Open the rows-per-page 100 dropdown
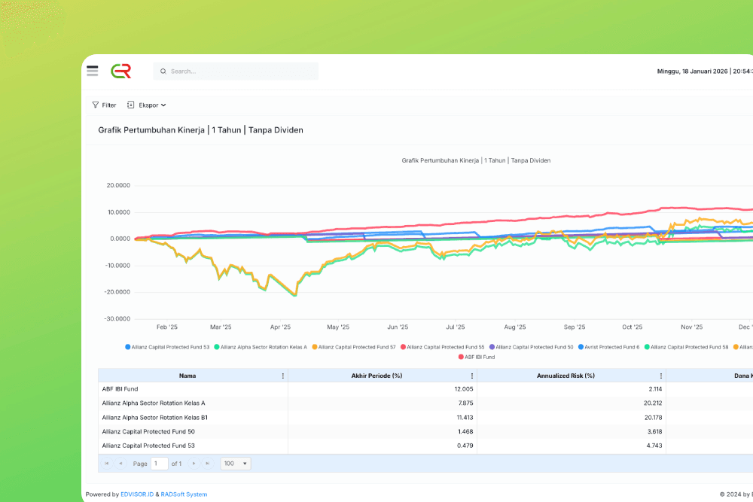This screenshot has width=753, height=502. pyautogui.click(x=236, y=464)
